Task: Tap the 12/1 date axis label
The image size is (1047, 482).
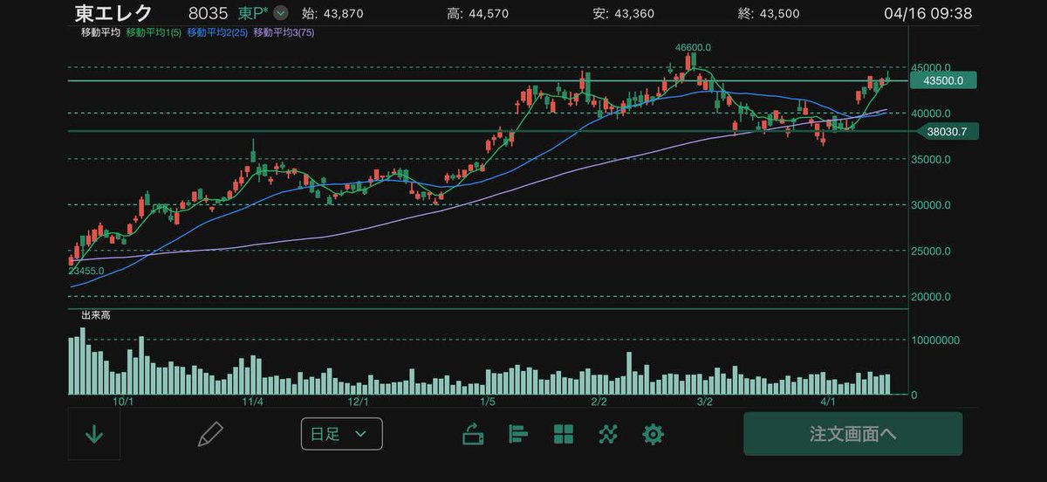Action: [359, 402]
